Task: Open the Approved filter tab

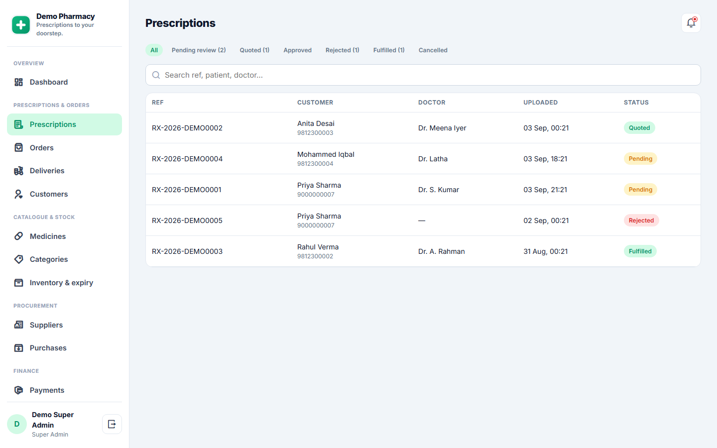Action: tap(298, 50)
